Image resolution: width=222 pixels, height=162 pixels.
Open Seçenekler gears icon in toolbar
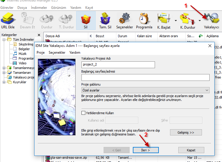click(125, 18)
